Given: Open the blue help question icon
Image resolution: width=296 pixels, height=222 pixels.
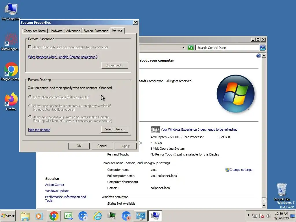Looking at the screenshot, I should tap(258, 56).
